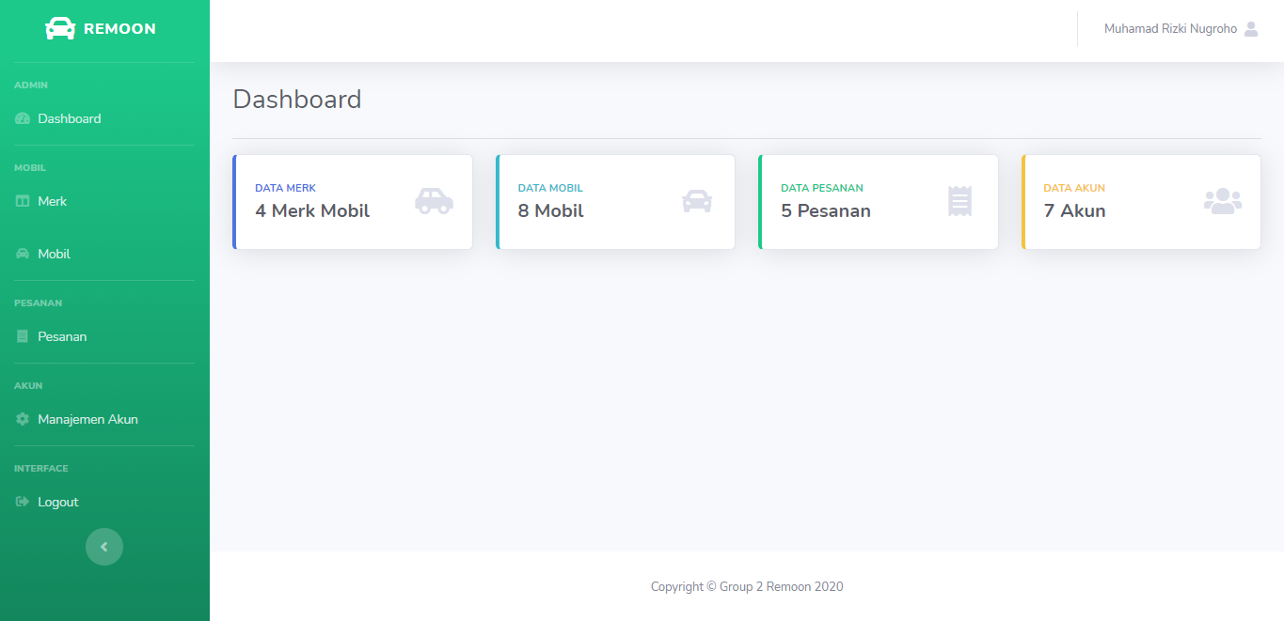Click the Mobil car icon in sidebar
The width and height of the screenshot is (1284, 621).
(x=23, y=255)
